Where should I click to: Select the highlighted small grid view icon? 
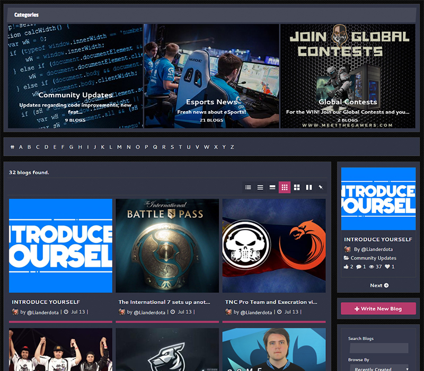pos(285,187)
